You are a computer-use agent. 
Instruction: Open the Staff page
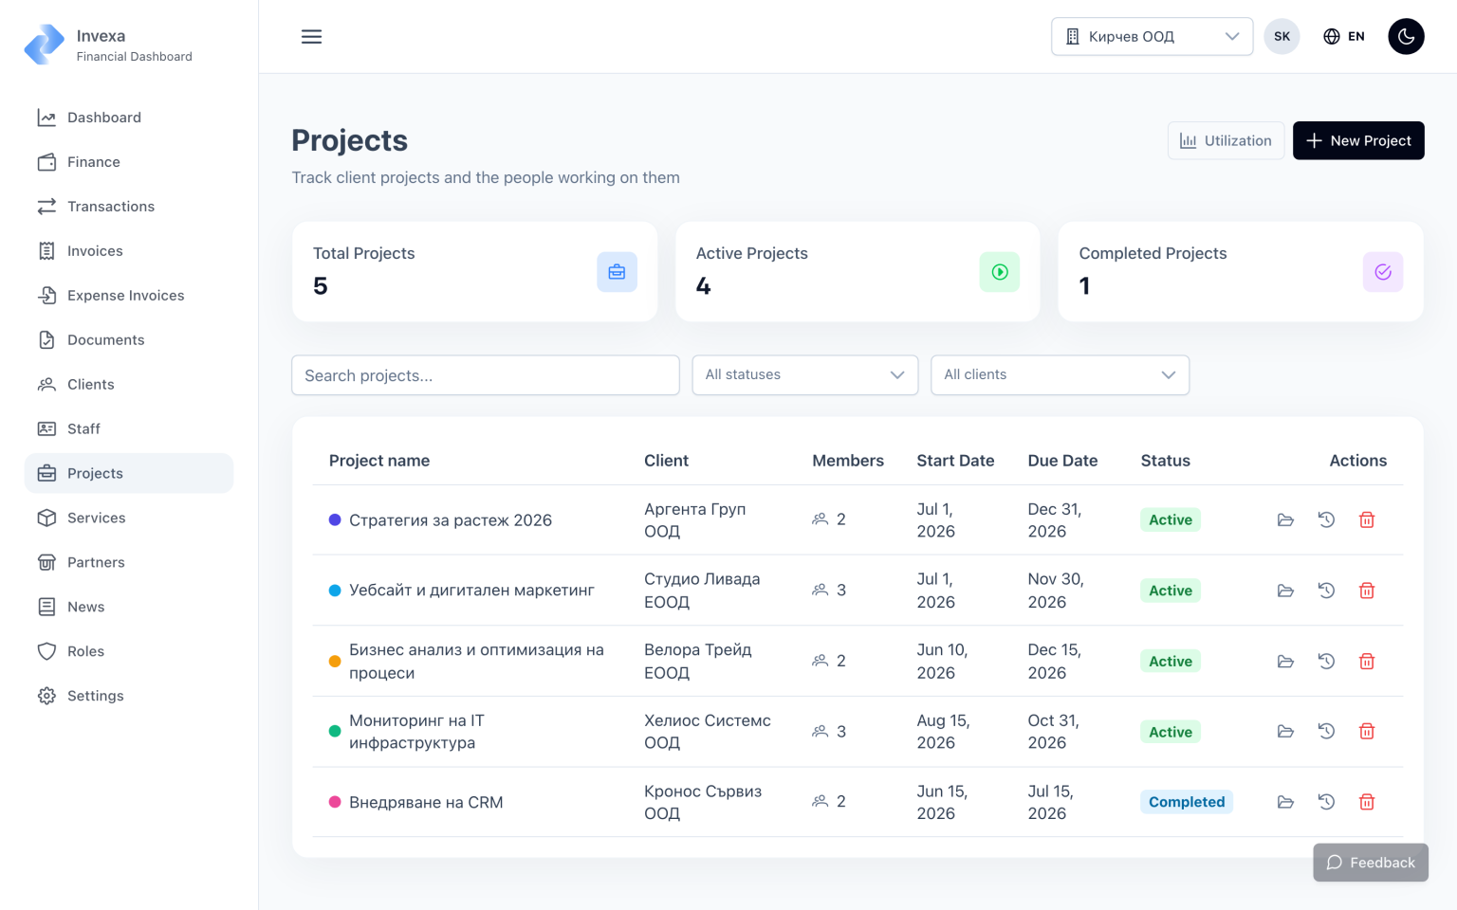point(129,429)
